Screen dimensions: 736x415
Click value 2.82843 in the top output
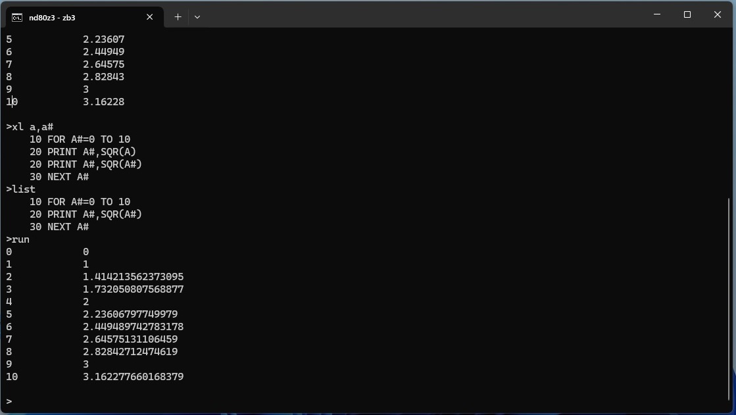(104, 76)
